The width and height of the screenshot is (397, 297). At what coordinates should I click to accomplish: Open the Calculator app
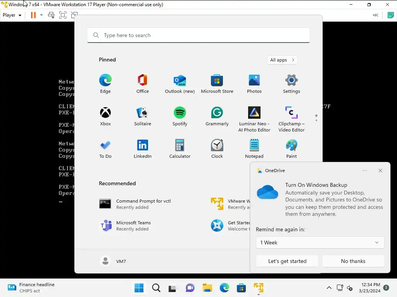pos(180,149)
